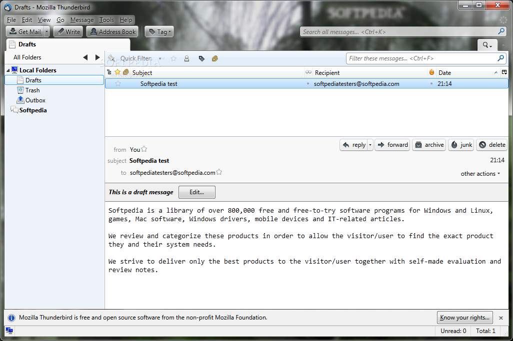The image size is (513, 341).
Task: Open the reply dropdown arrow
Action: [370, 145]
